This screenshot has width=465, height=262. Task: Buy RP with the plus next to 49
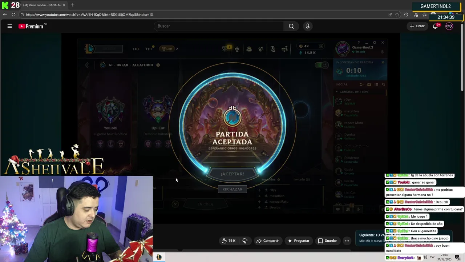pos(321,46)
